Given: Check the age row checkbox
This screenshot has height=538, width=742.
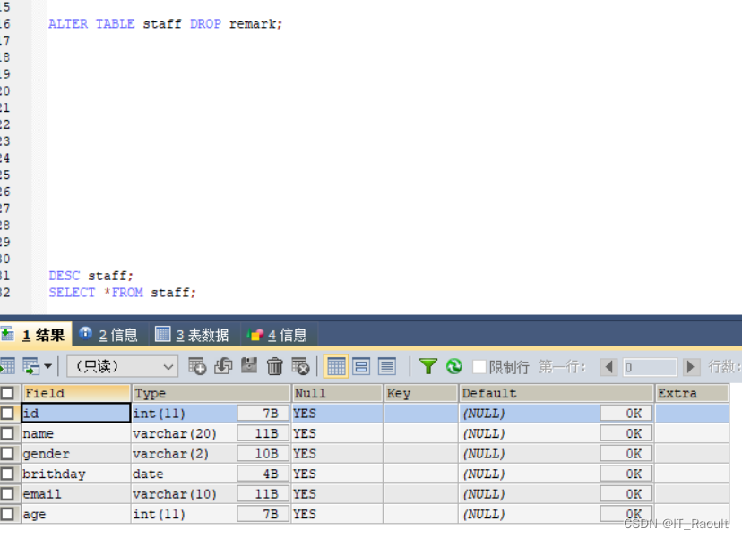Looking at the screenshot, I should tap(7, 515).
